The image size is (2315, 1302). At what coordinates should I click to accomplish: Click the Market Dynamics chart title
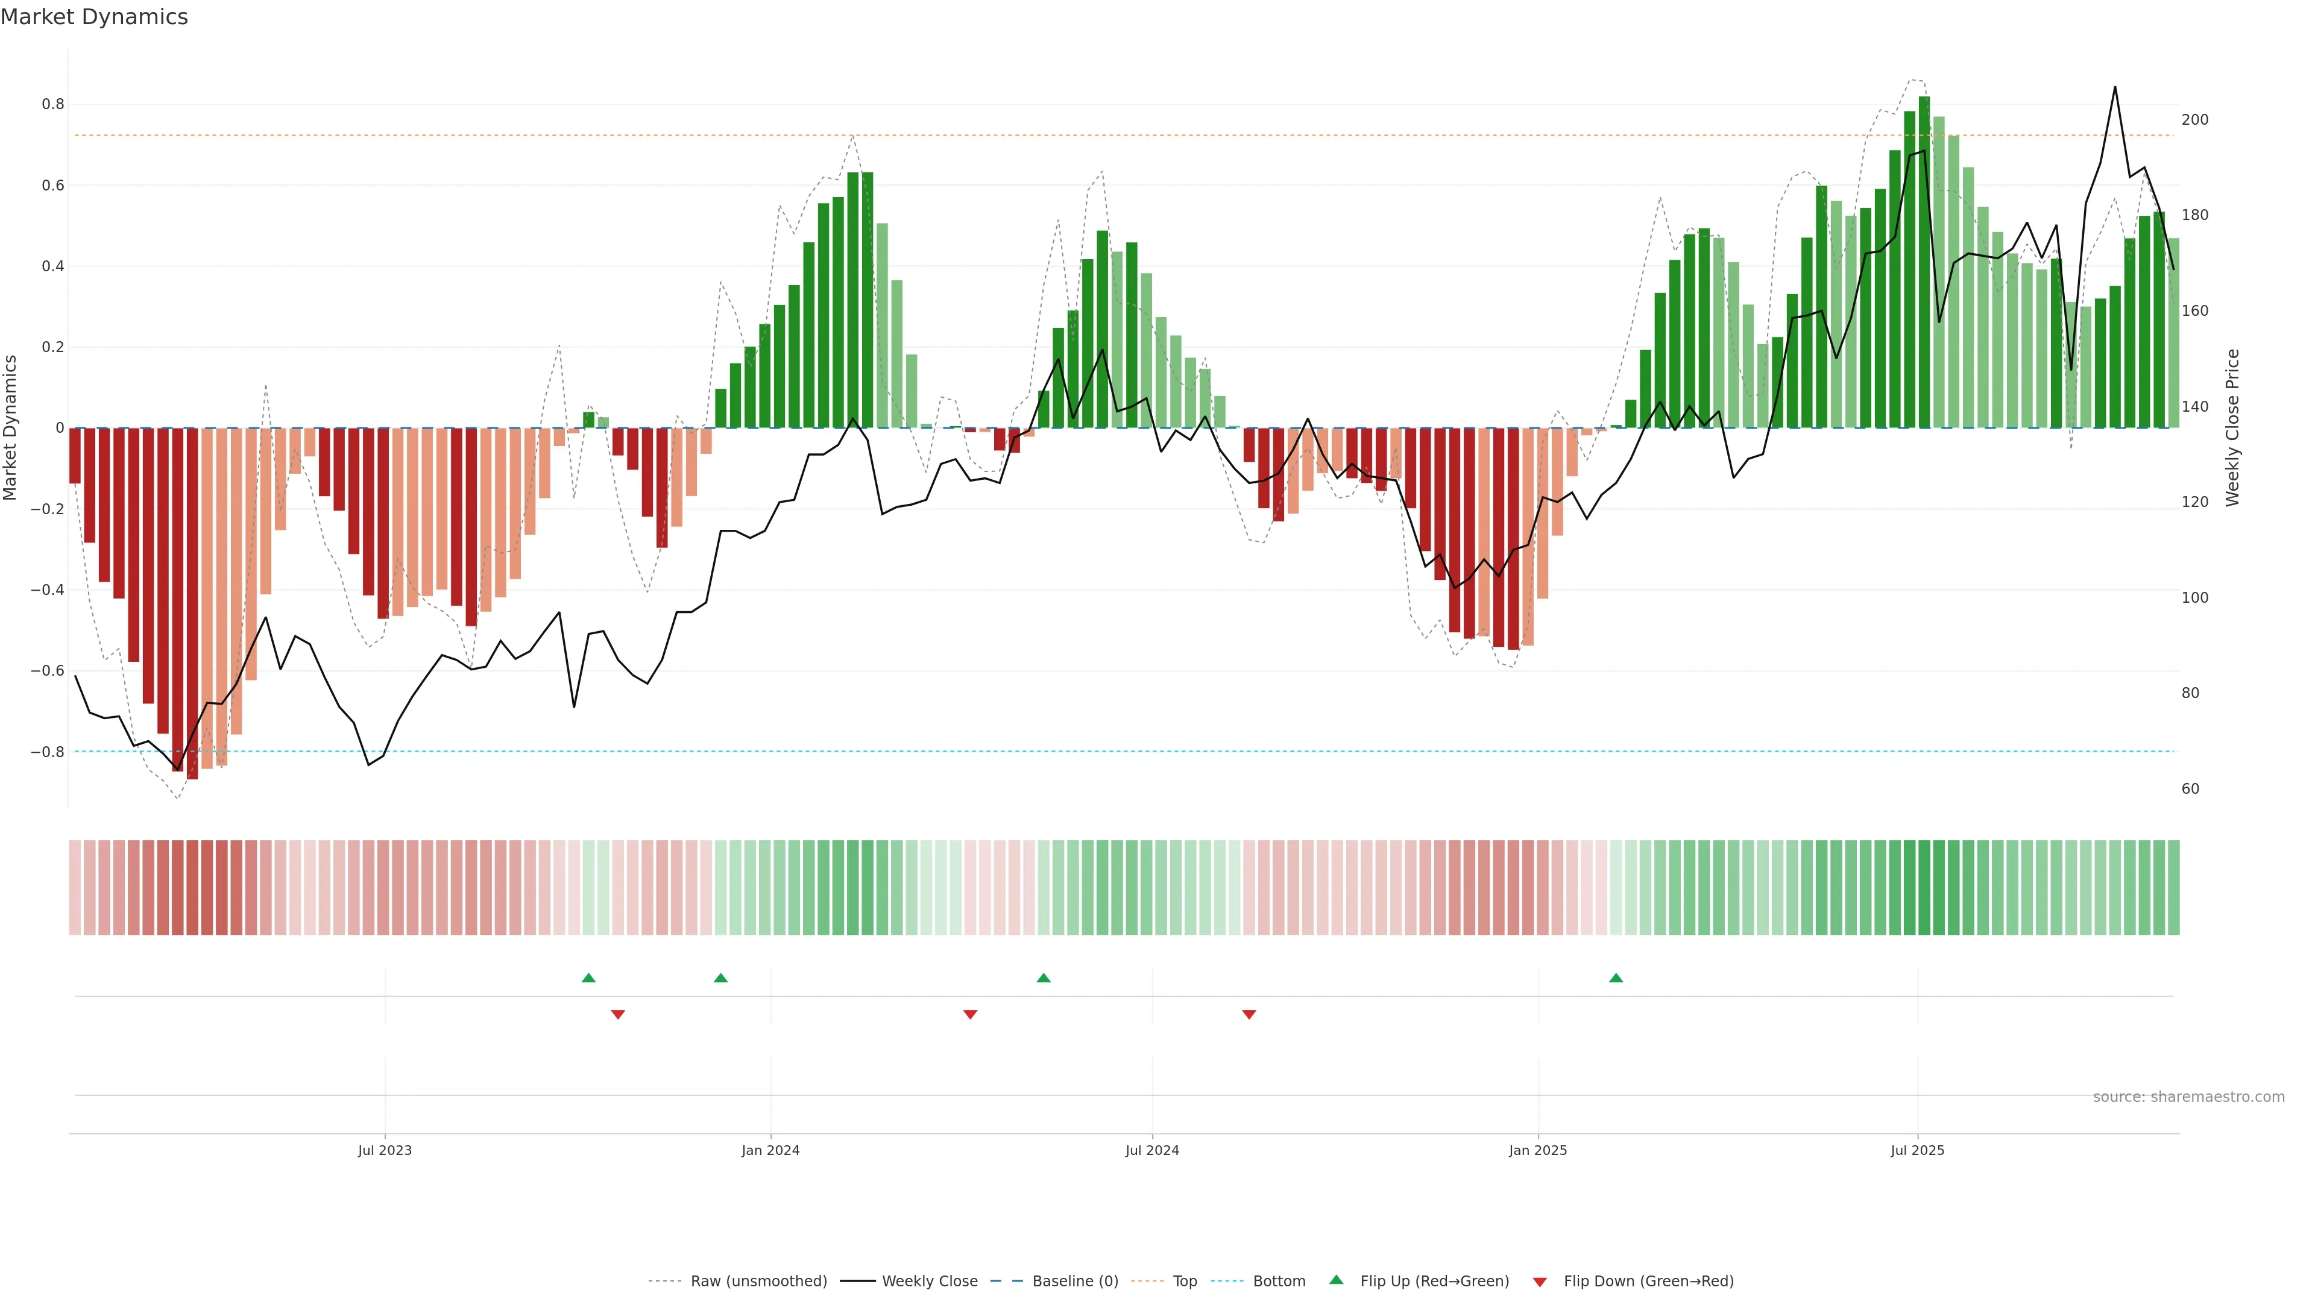click(x=95, y=17)
